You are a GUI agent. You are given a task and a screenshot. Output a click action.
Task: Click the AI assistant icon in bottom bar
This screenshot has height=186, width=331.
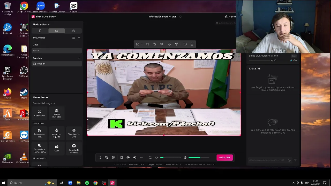click(x=113, y=158)
